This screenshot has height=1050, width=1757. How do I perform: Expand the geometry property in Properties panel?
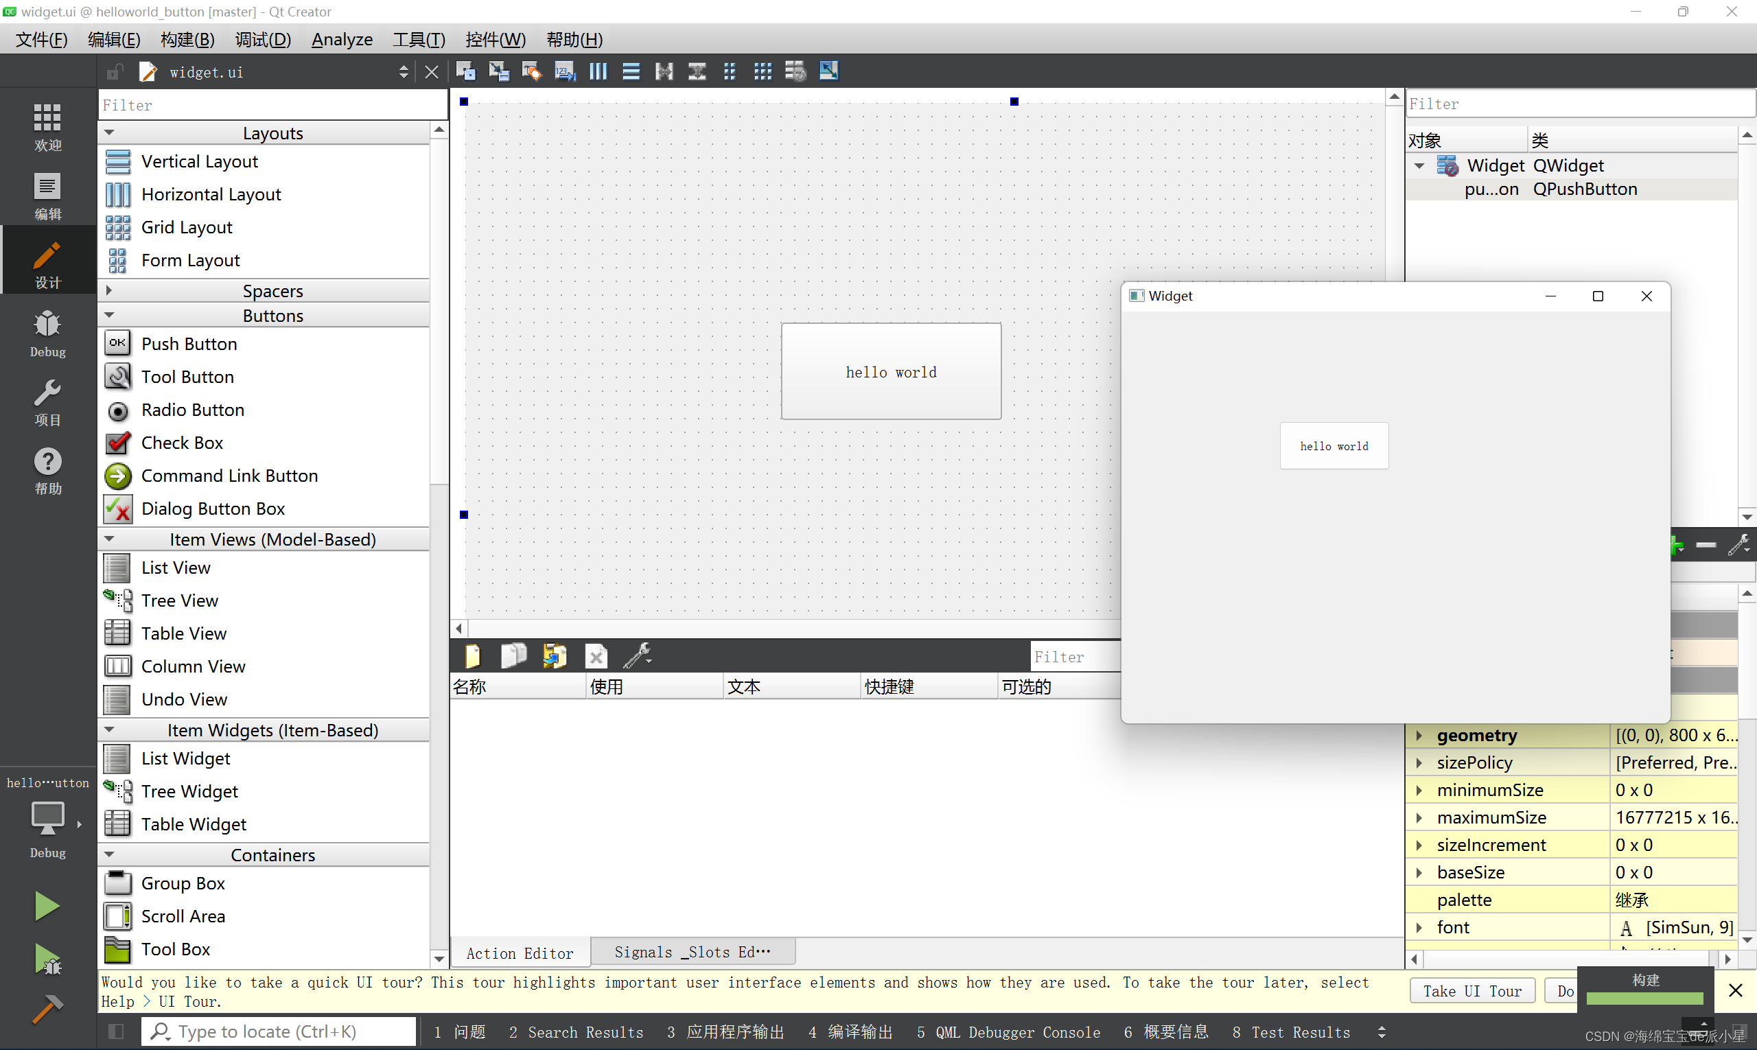pos(1421,734)
